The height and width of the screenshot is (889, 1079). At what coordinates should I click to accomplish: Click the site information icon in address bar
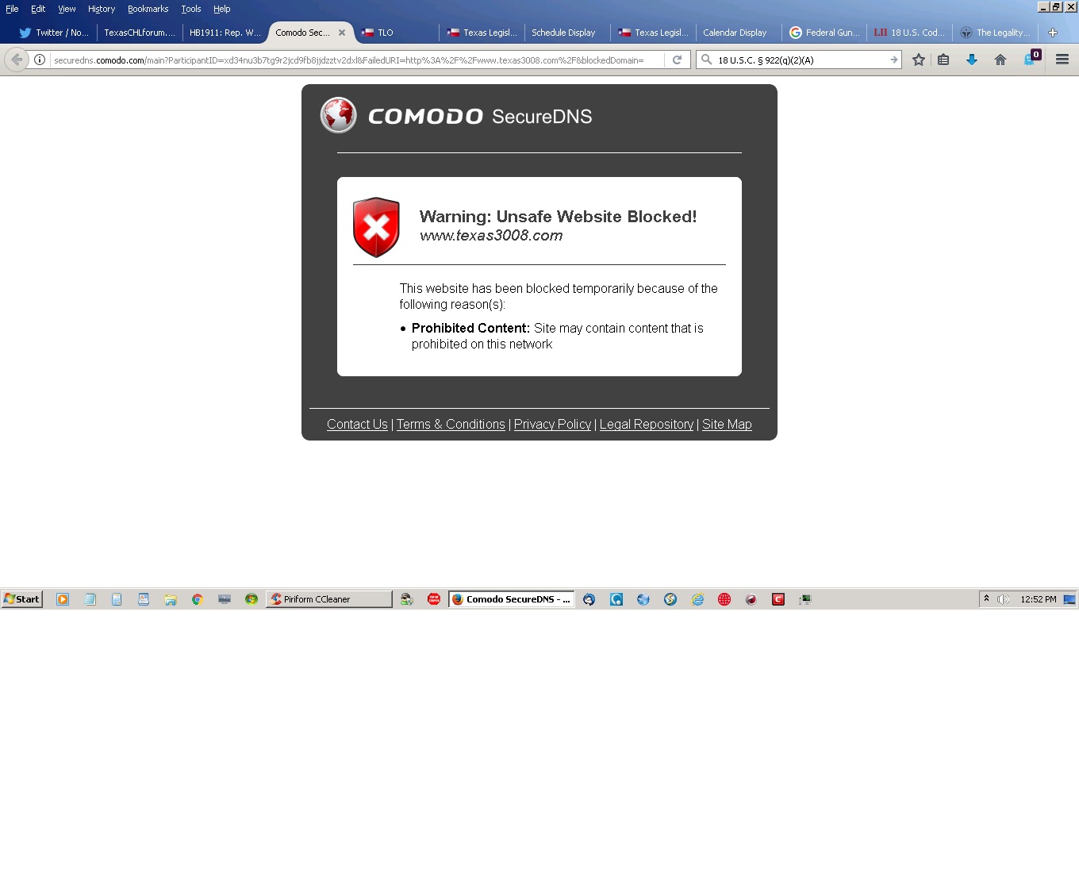pos(40,60)
